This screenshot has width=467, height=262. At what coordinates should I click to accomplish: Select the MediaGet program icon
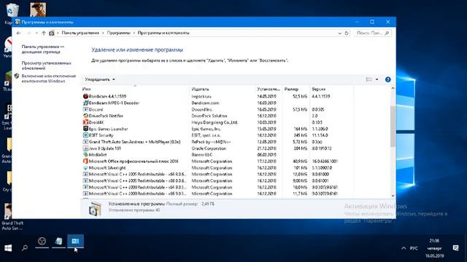click(85, 155)
